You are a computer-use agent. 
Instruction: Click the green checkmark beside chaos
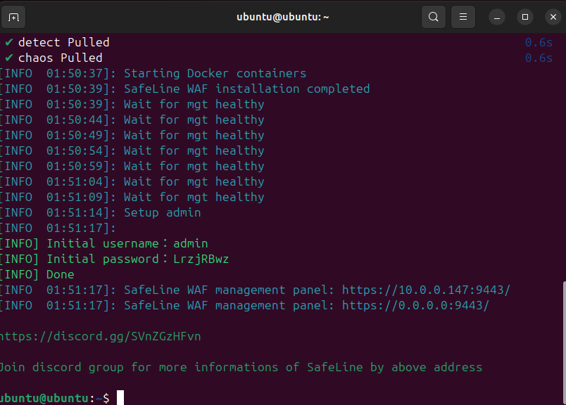pos(9,58)
